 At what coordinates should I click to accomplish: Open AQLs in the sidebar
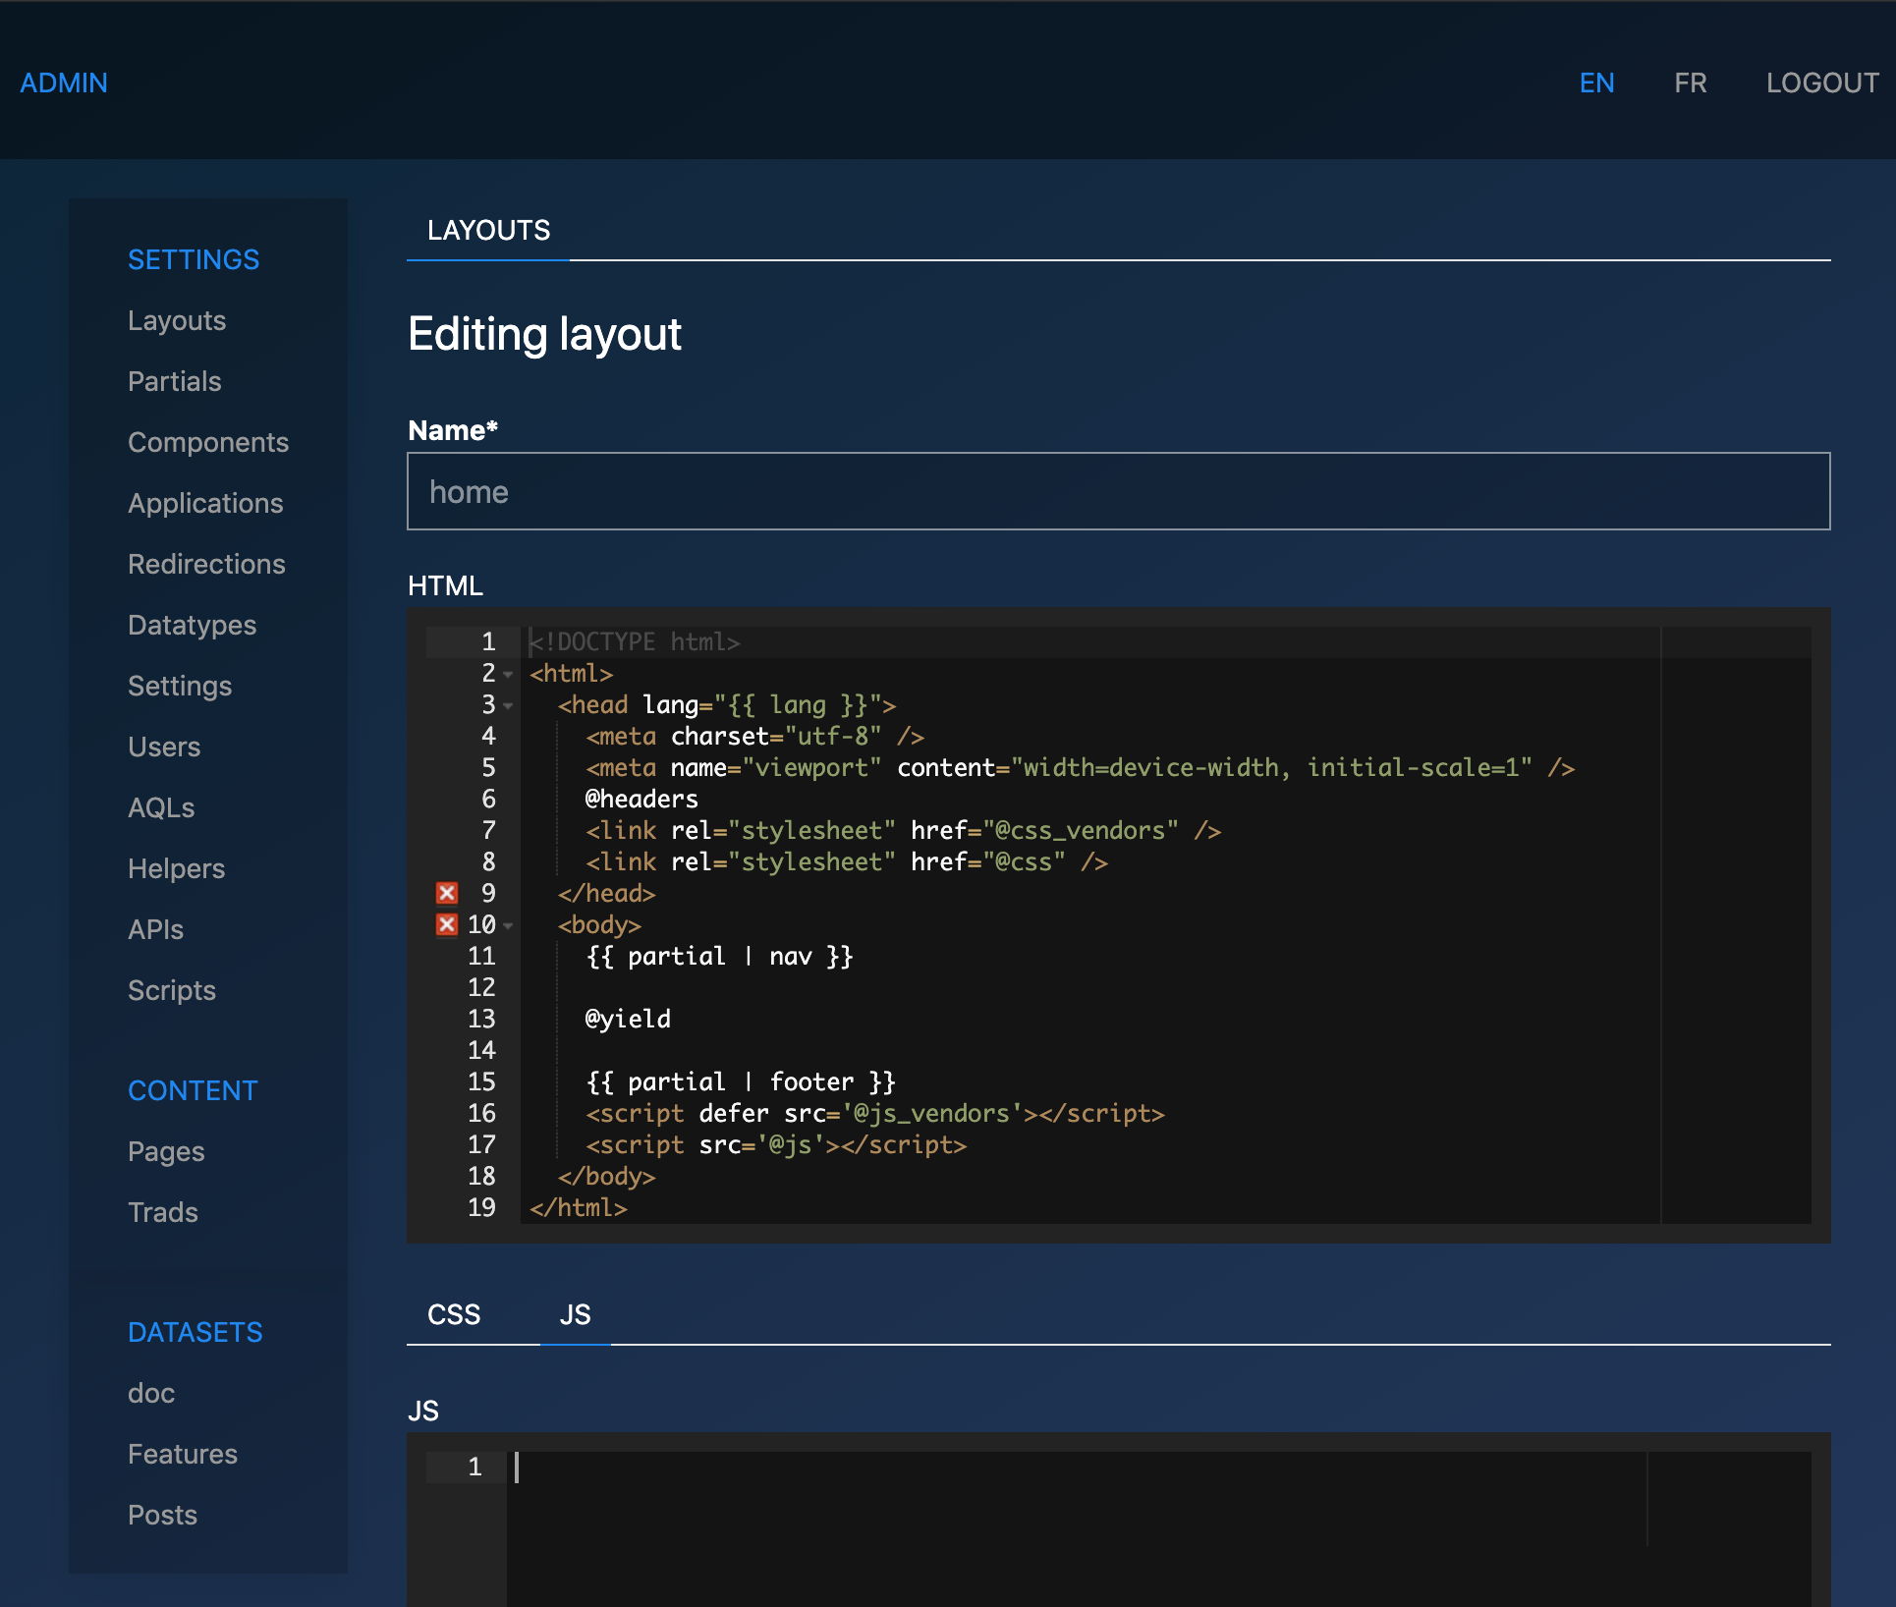161,807
